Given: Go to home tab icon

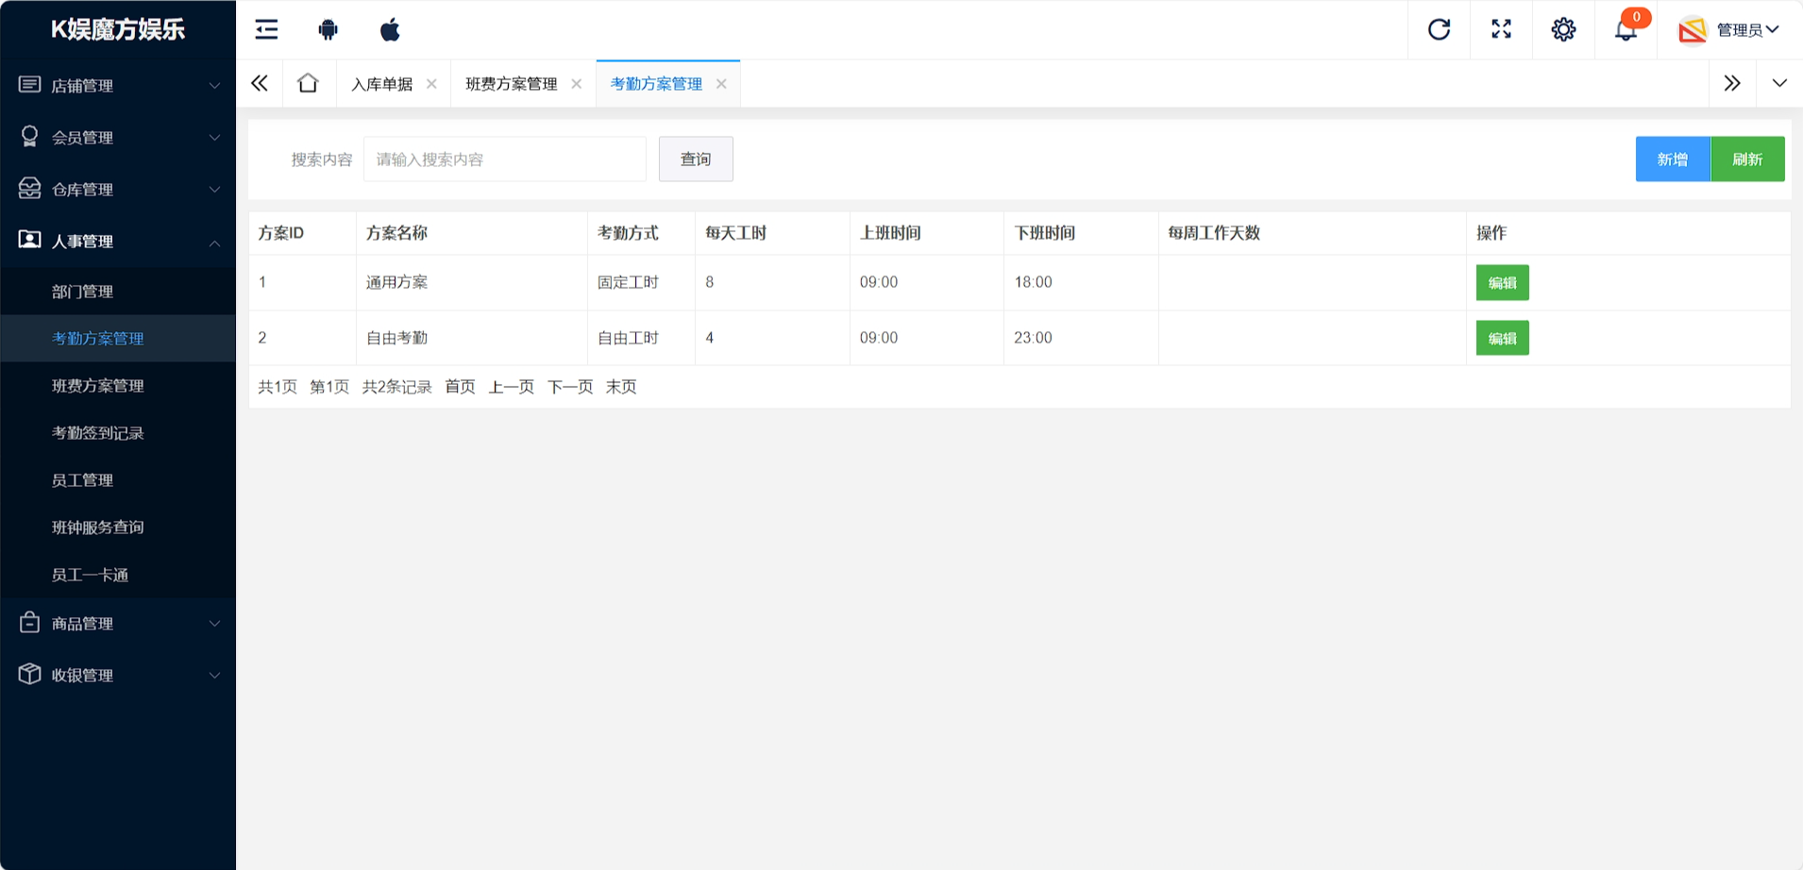Looking at the screenshot, I should coord(308,83).
